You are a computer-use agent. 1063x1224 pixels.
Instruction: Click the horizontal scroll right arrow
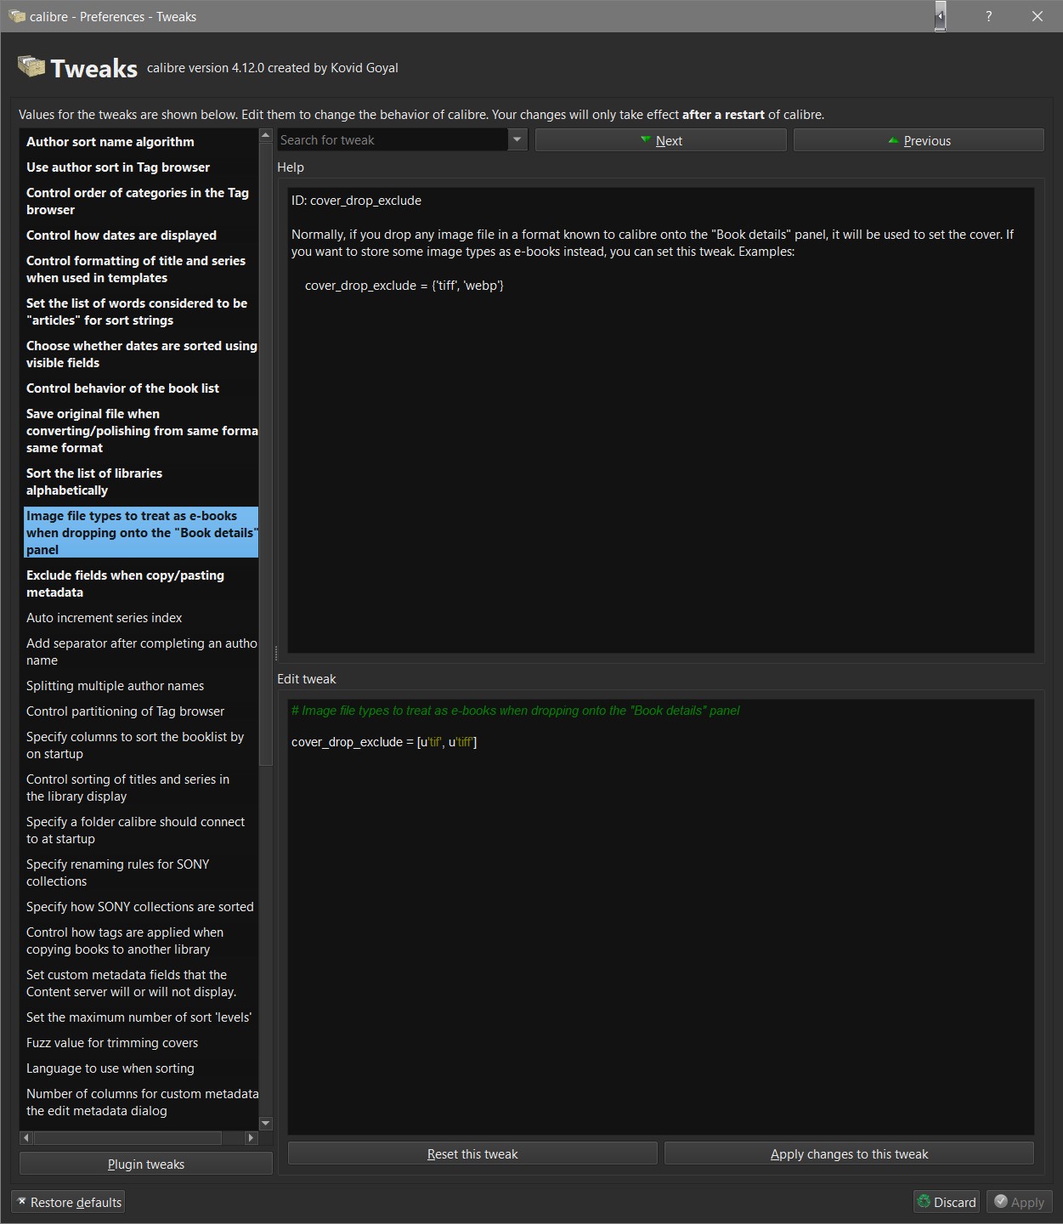[x=251, y=1137]
